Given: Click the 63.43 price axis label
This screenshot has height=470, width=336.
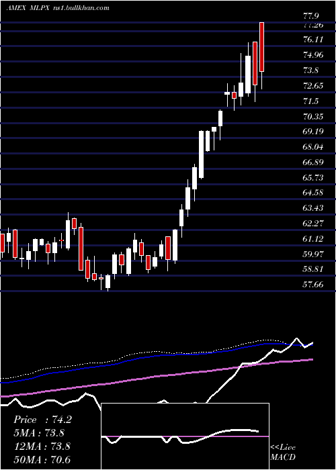Looking at the screenshot, I should [x=313, y=207].
